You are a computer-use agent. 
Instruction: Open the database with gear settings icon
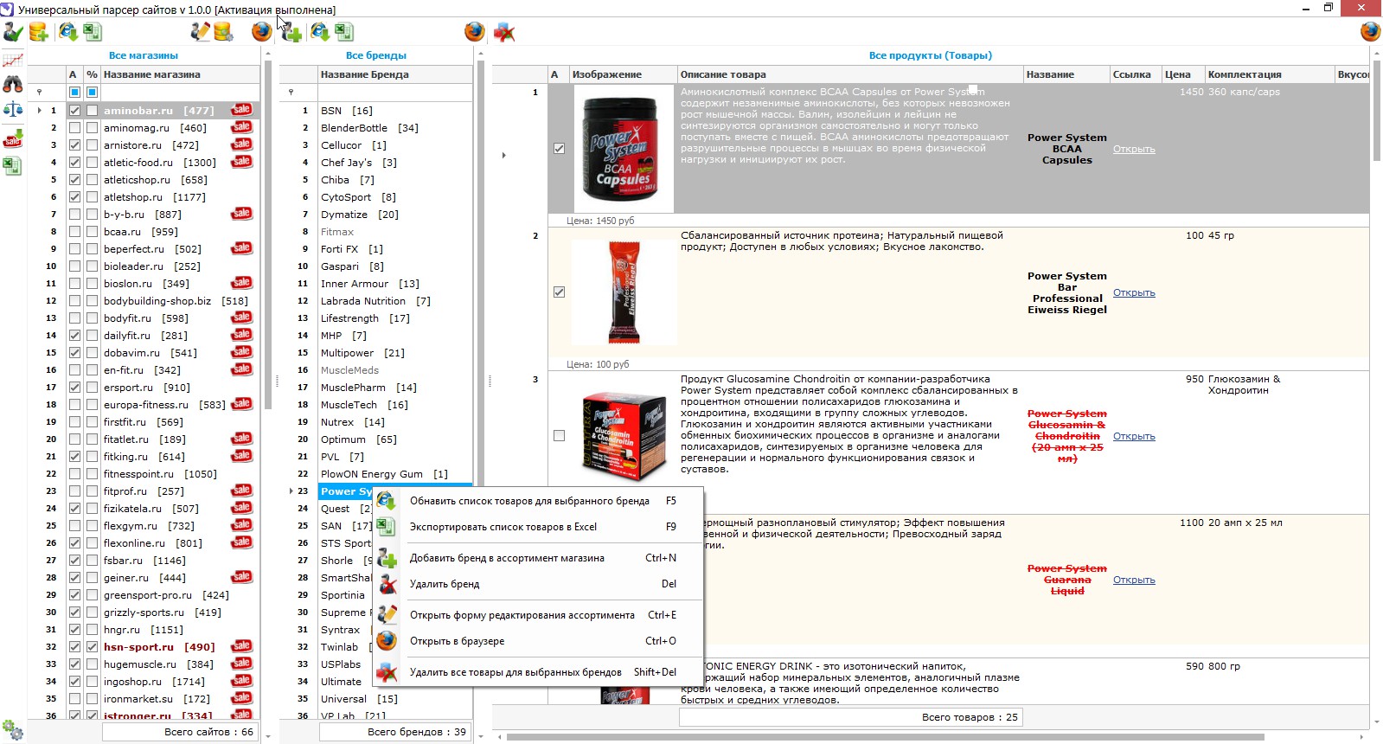224,33
